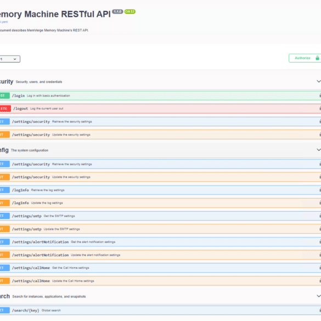Expand /settings/smtp 'Get the SMTP settings' row
321x321 pixels.
tap(160, 216)
